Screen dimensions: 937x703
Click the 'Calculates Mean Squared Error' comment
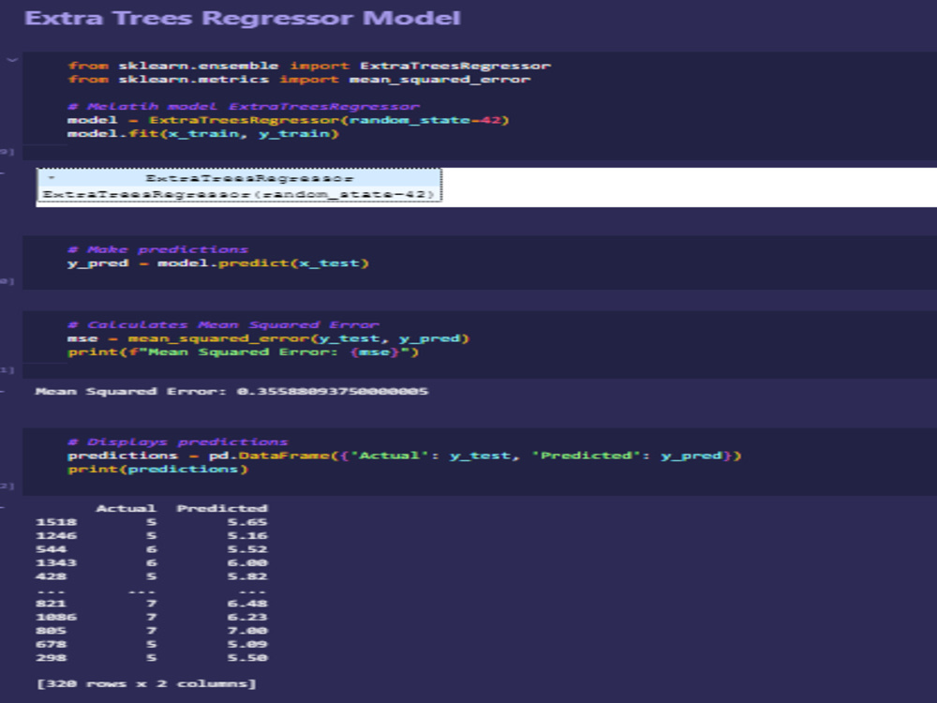pyautogui.click(x=224, y=324)
